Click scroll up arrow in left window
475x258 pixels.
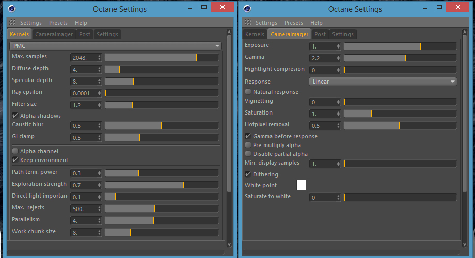click(x=229, y=32)
